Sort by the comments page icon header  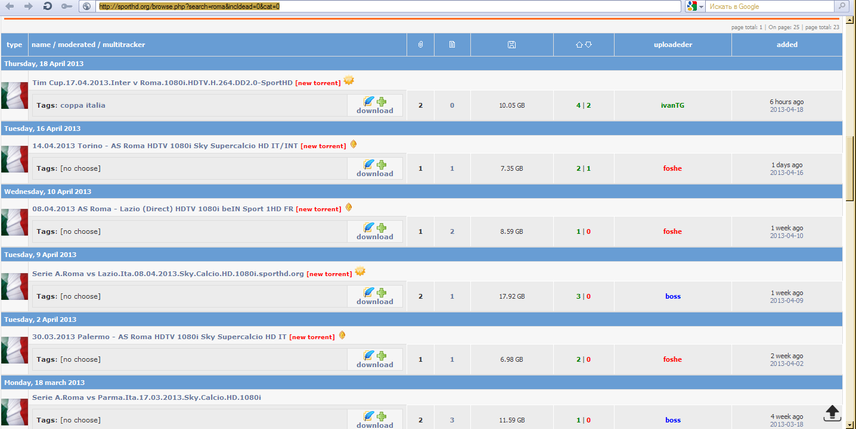coord(452,45)
